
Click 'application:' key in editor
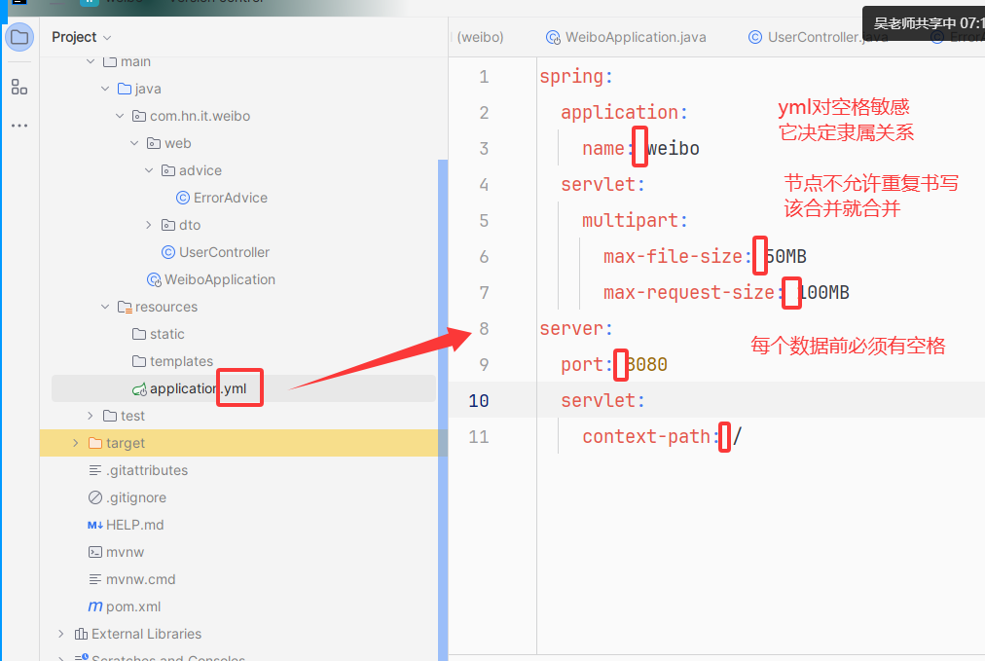point(625,113)
